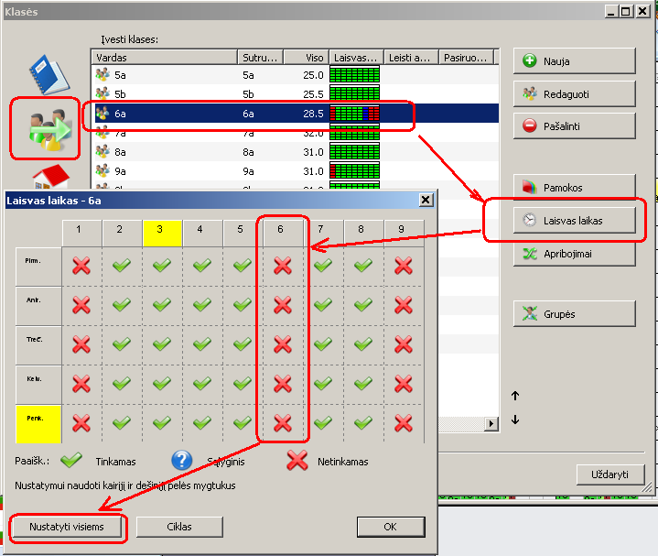Select class 5b row in list

coord(165,93)
